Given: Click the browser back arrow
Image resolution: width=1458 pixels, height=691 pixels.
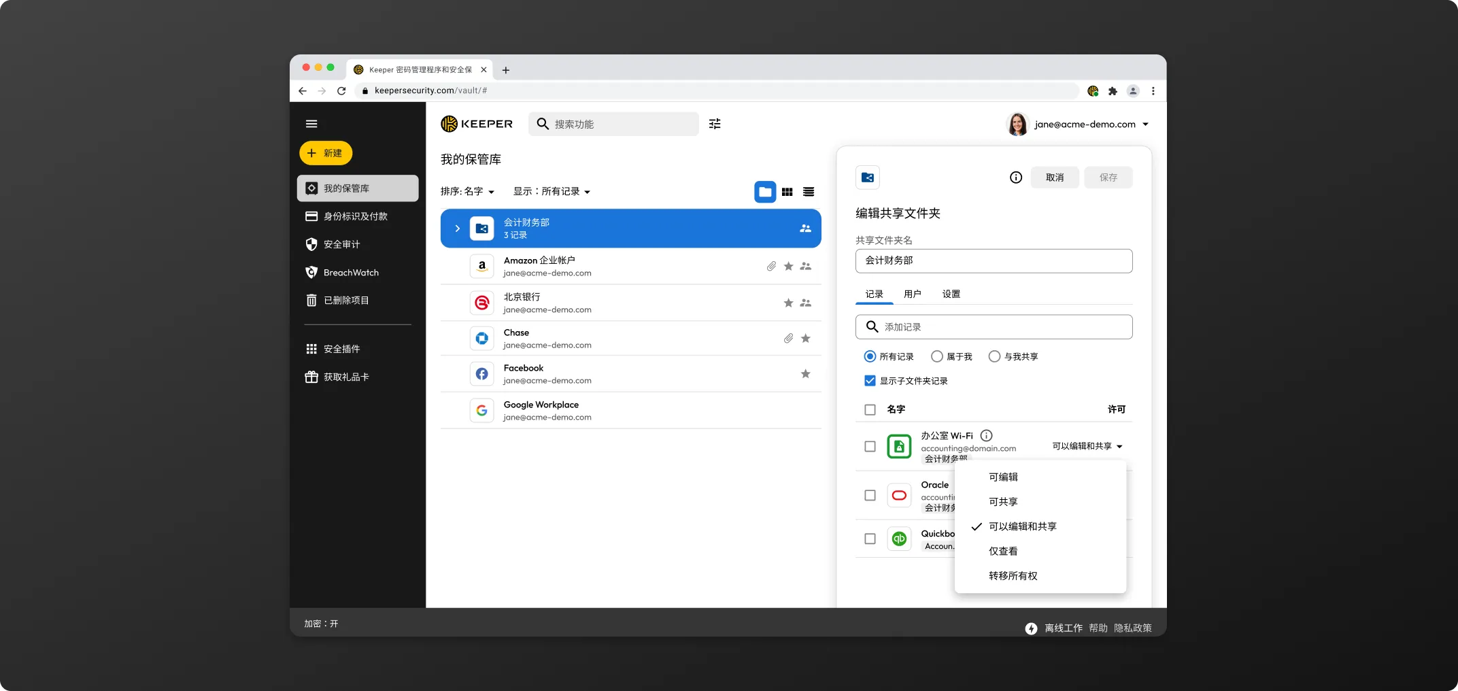Looking at the screenshot, I should click(x=303, y=91).
